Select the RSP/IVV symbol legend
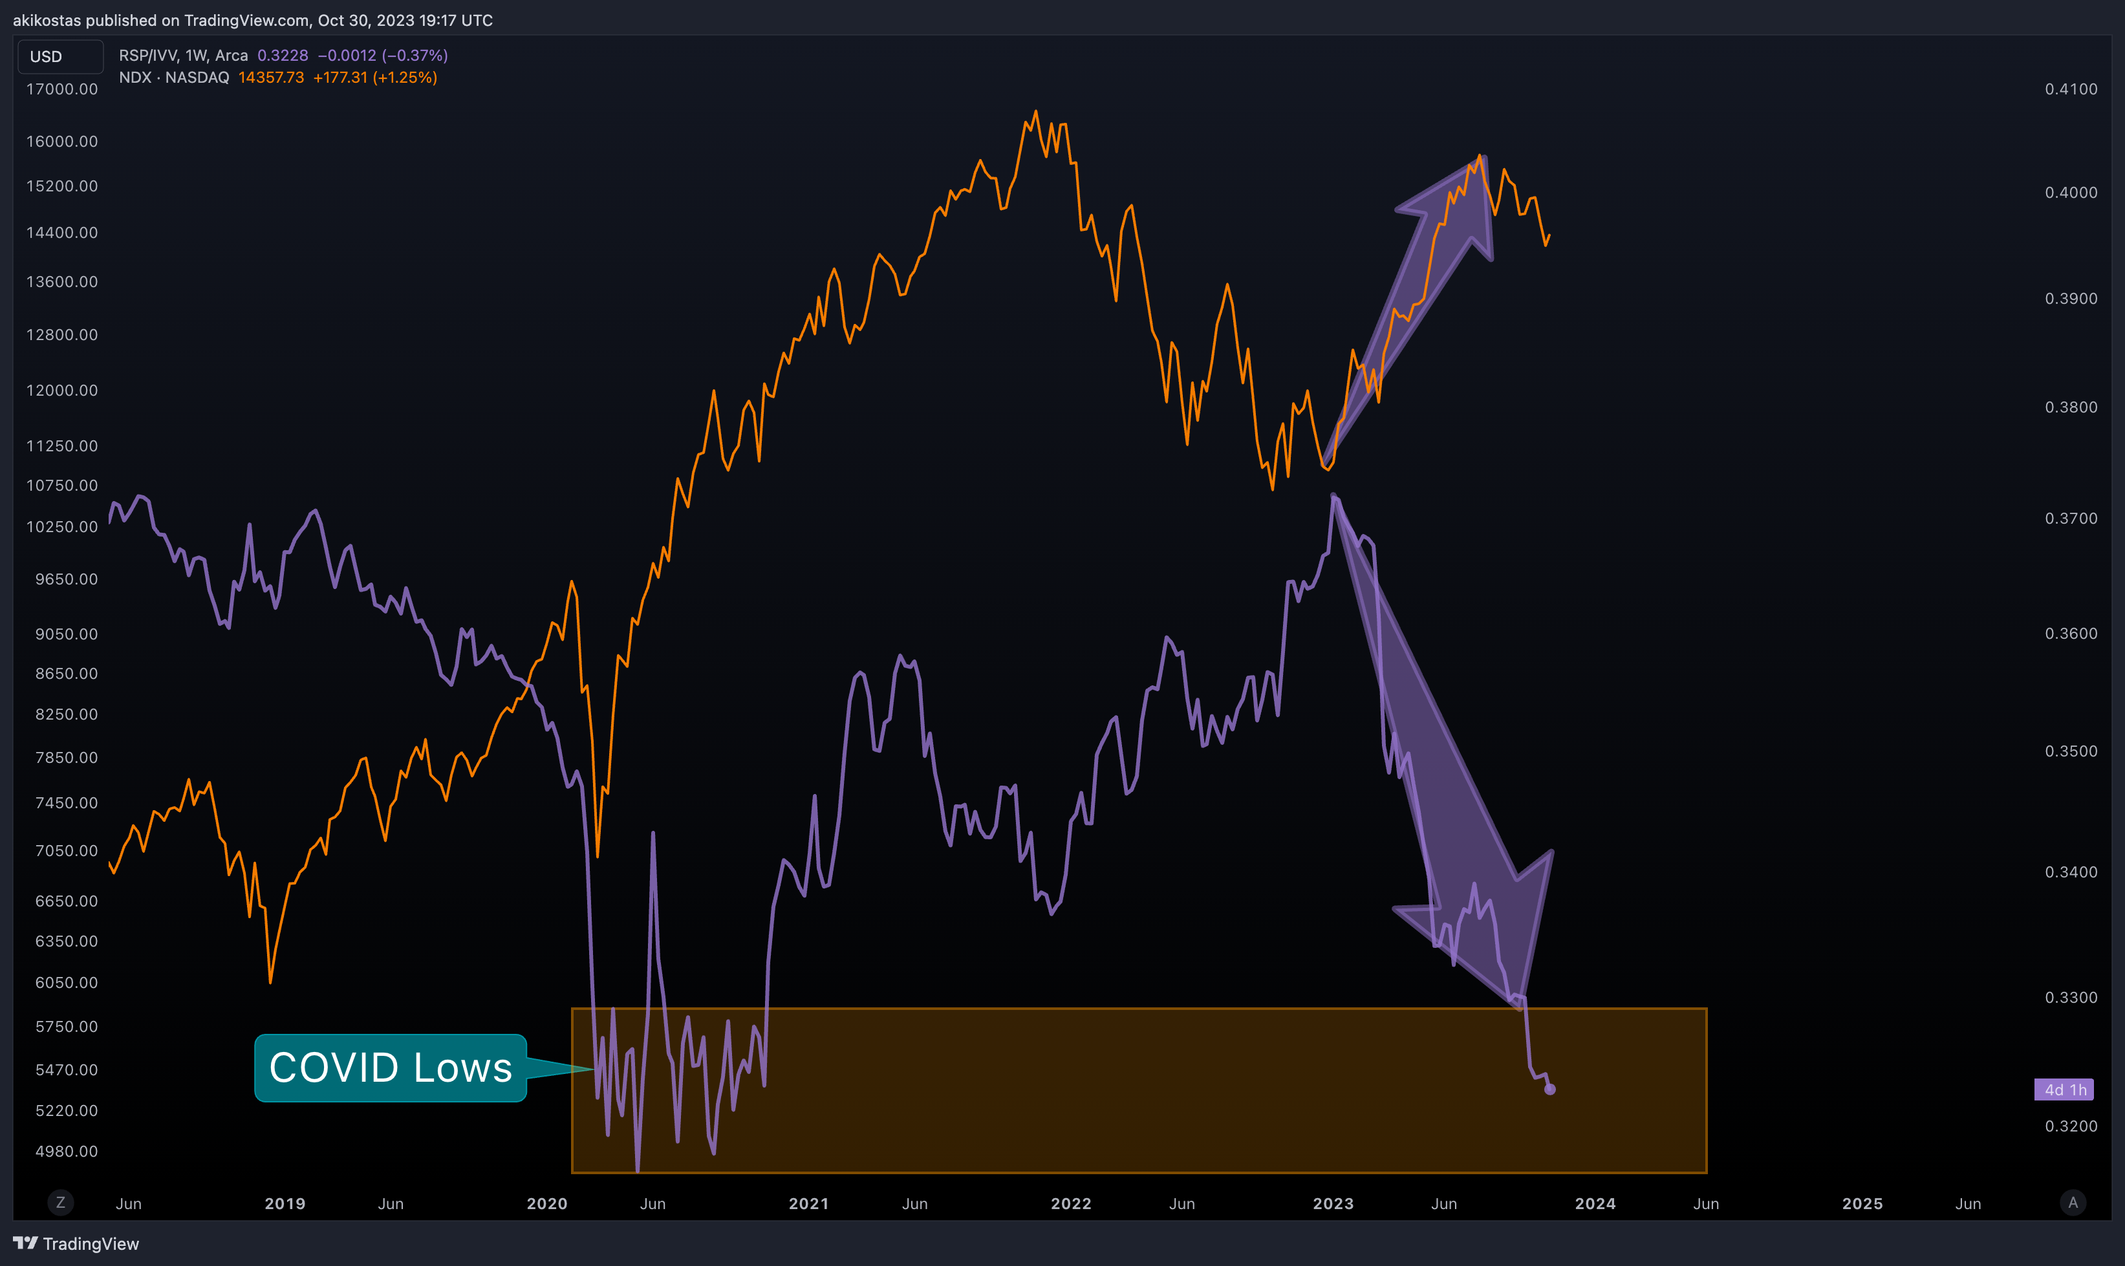2125x1266 pixels. tap(184, 56)
